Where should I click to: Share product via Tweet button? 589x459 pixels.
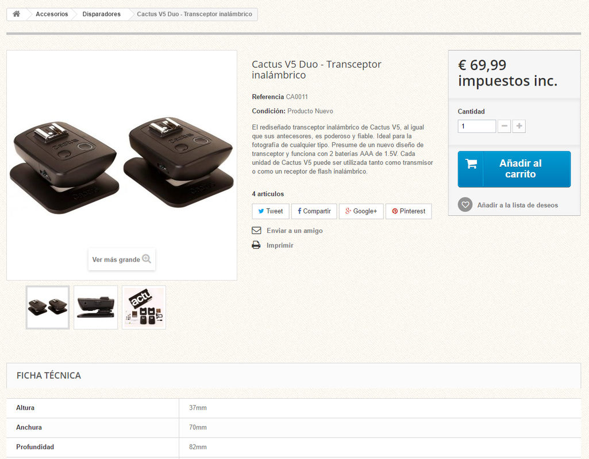click(271, 211)
